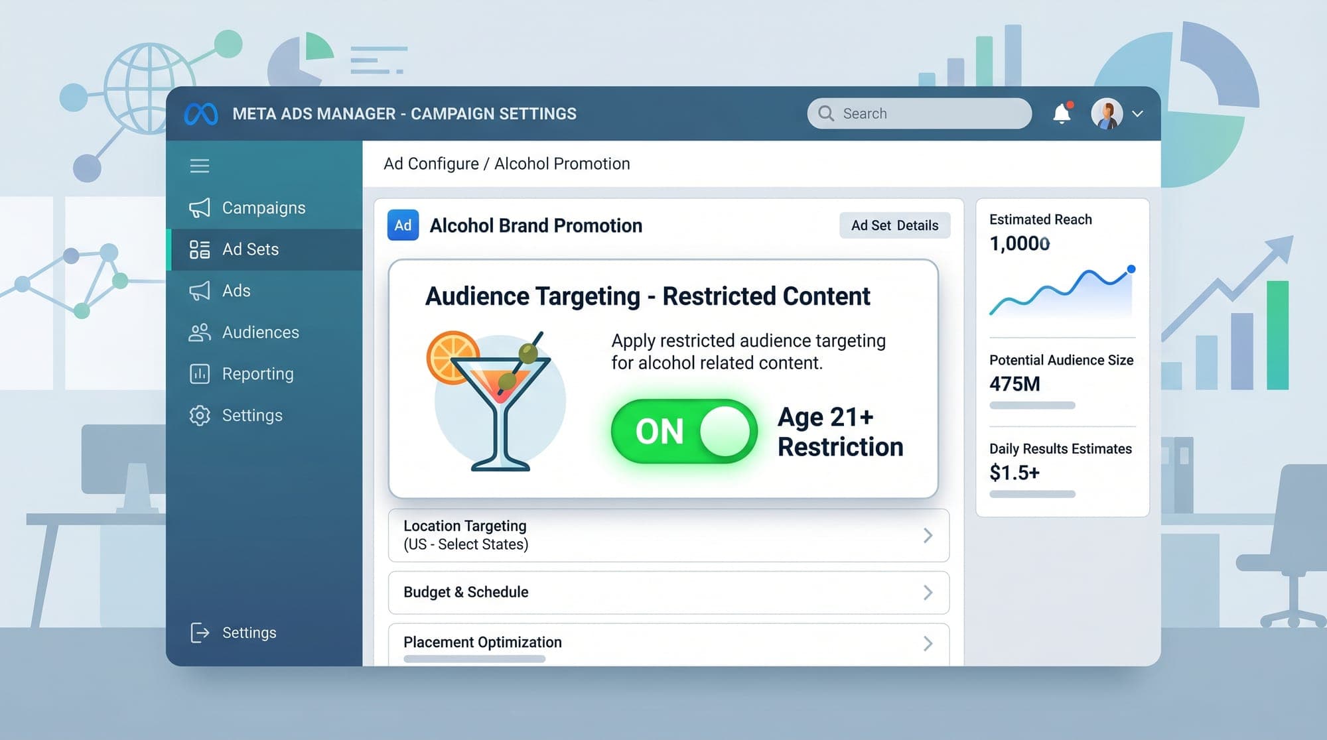Click the Age 21+ Restriction label
This screenshot has height=740, width=1327.
[x=841, y=432]
